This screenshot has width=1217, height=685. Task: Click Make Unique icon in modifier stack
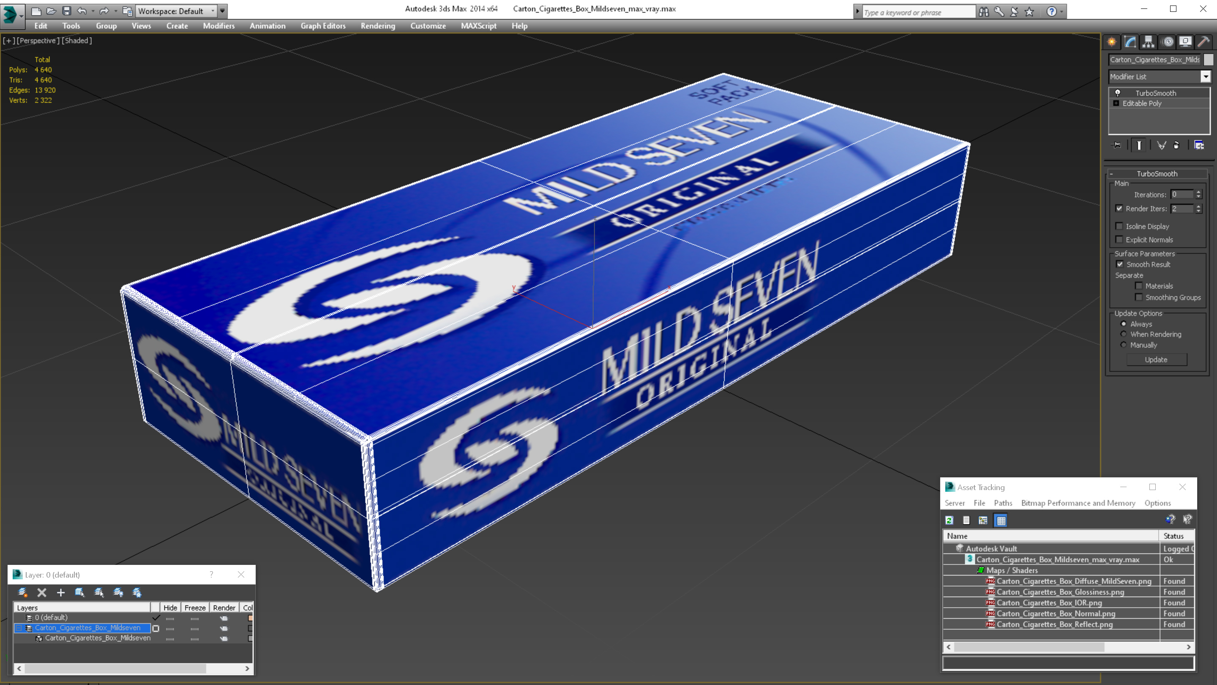1161,145
